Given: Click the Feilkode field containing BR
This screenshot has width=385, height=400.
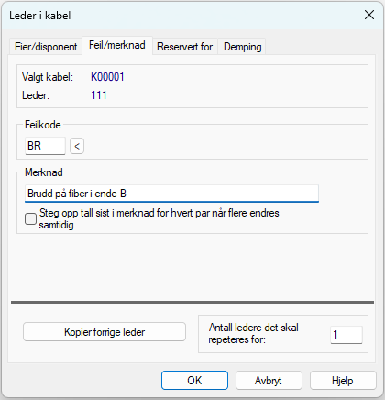Looking at the screenshot, I should [45, 146].
